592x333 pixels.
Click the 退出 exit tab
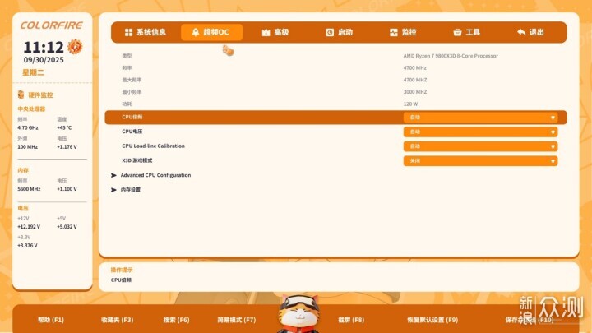[x=530, y=32]
